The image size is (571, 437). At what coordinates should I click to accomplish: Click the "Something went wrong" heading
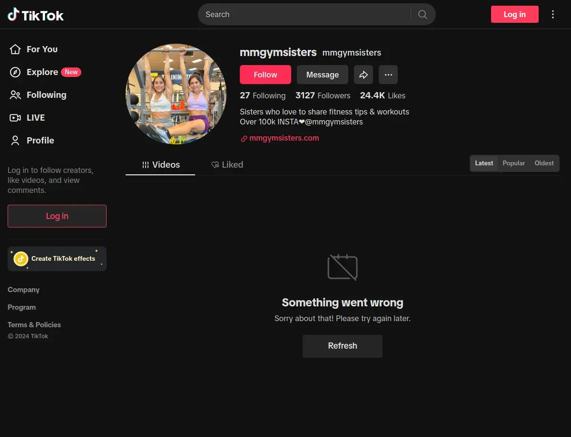[343, 303]
